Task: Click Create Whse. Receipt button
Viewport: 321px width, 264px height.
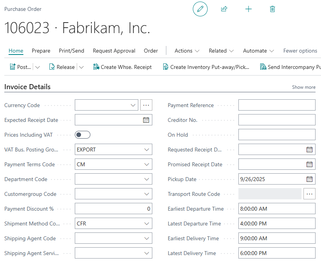Action: tap(122, 67)
